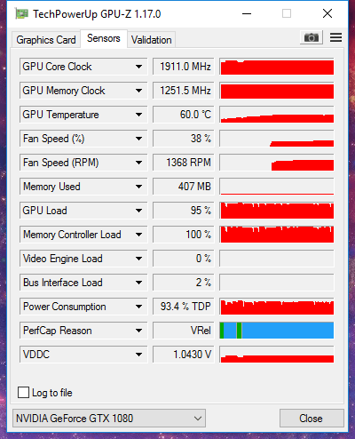Open the NVIDIA GeForce GTX 1080 selector

pyautogui.click(x=109, y=419)
